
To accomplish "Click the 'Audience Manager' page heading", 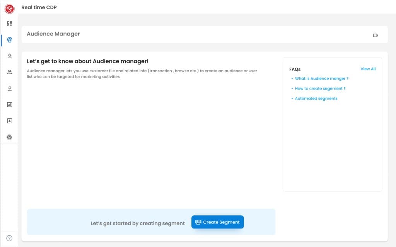I will coord(53,34).
